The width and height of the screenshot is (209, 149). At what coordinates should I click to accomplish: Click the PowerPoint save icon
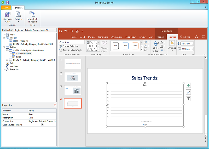click(61, 31)
